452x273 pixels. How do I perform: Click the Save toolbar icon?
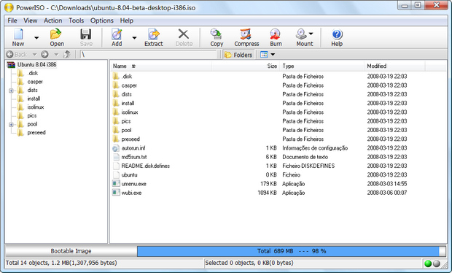pos(86,34)
